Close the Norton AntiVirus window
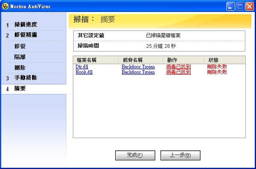 (250, 7)
